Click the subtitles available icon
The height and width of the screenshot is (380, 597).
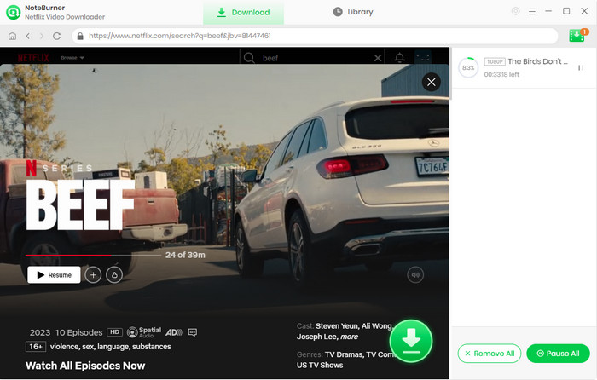193,332
